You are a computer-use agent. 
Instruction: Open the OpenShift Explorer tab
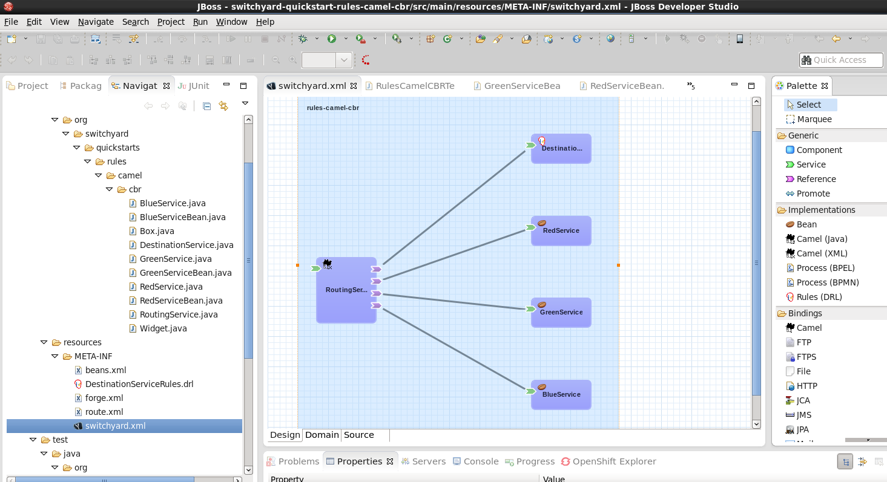[x=608, y=461]
